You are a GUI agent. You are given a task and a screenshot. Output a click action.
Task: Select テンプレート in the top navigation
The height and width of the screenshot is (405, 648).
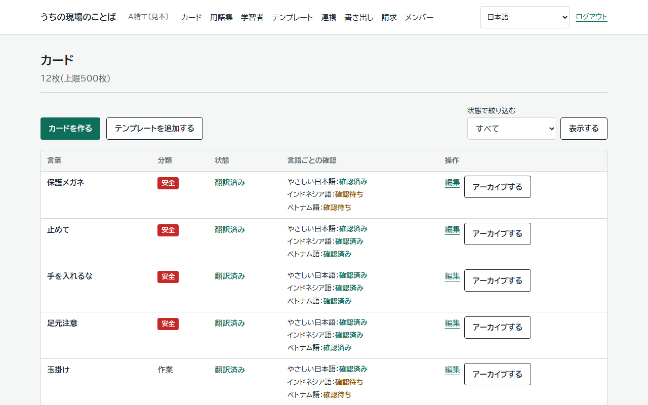pos(292,17)
